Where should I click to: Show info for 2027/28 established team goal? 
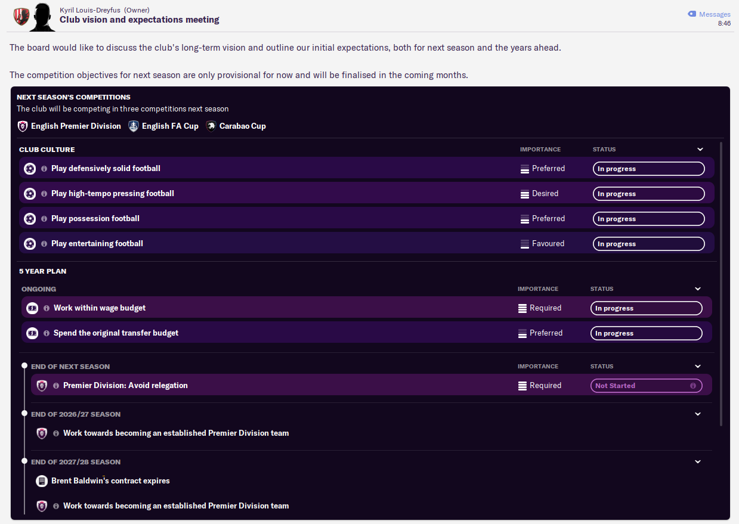tap(56, 506)
